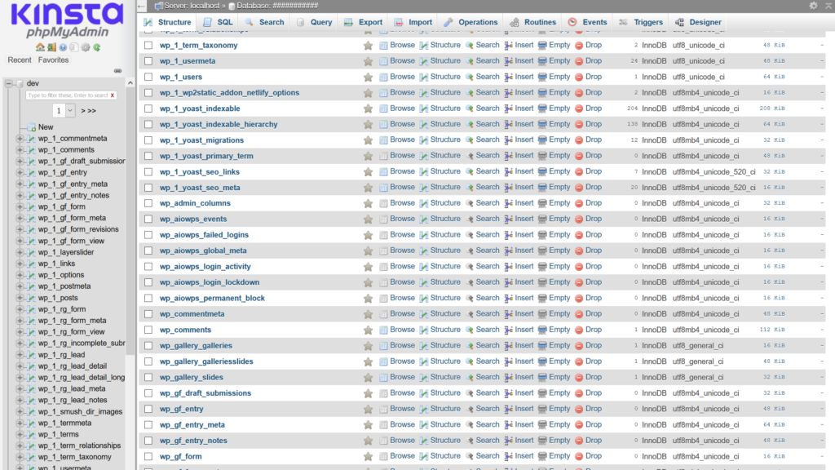Tick the checkbox beside wp_gf_entry
Screen dimensions: 835x470
pos(148,409)
